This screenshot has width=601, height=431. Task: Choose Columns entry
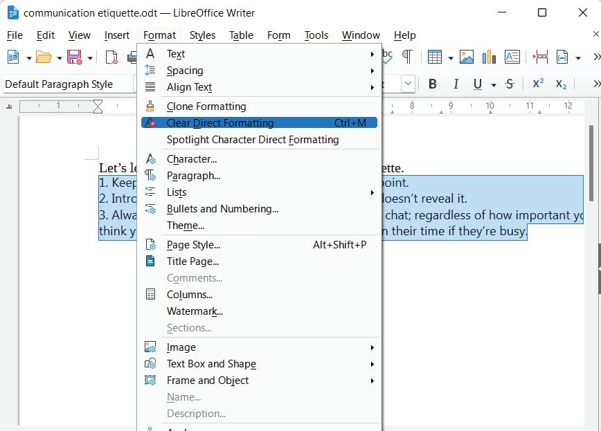[259, 295]
